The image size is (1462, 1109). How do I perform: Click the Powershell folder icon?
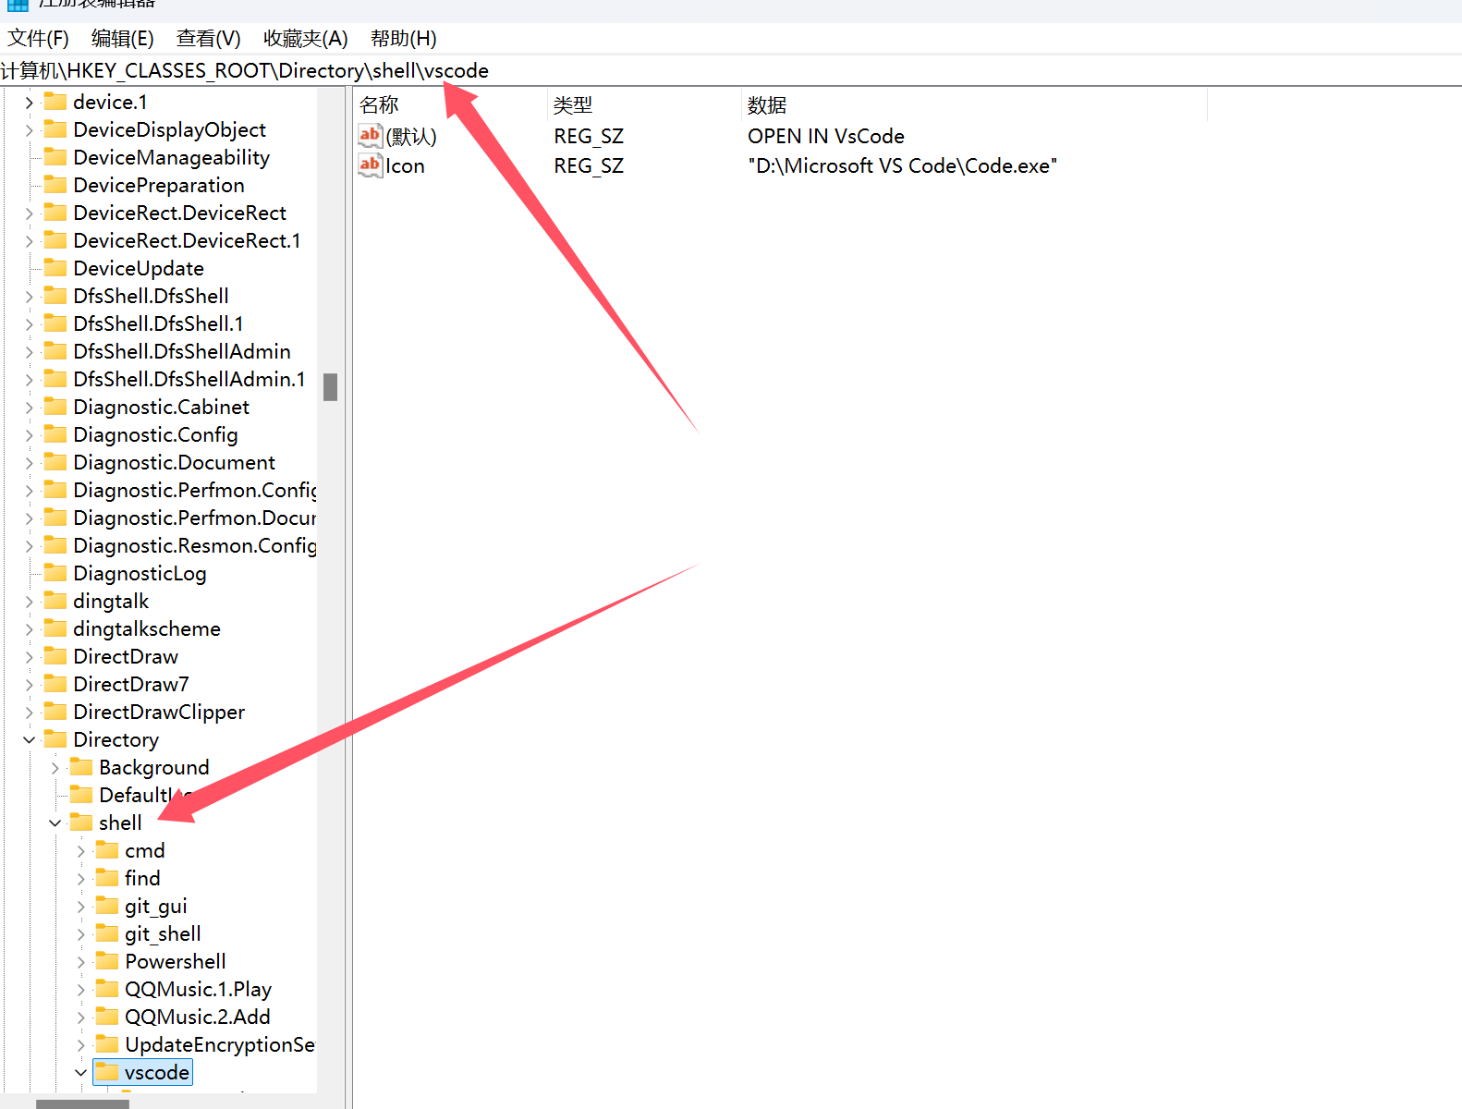coord(107,961)
